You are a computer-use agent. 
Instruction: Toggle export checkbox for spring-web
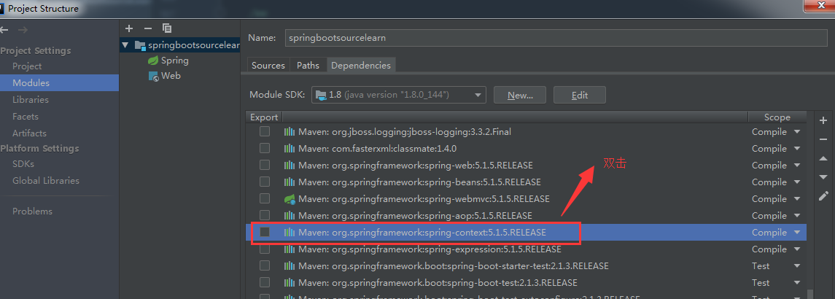coord(265,166)
